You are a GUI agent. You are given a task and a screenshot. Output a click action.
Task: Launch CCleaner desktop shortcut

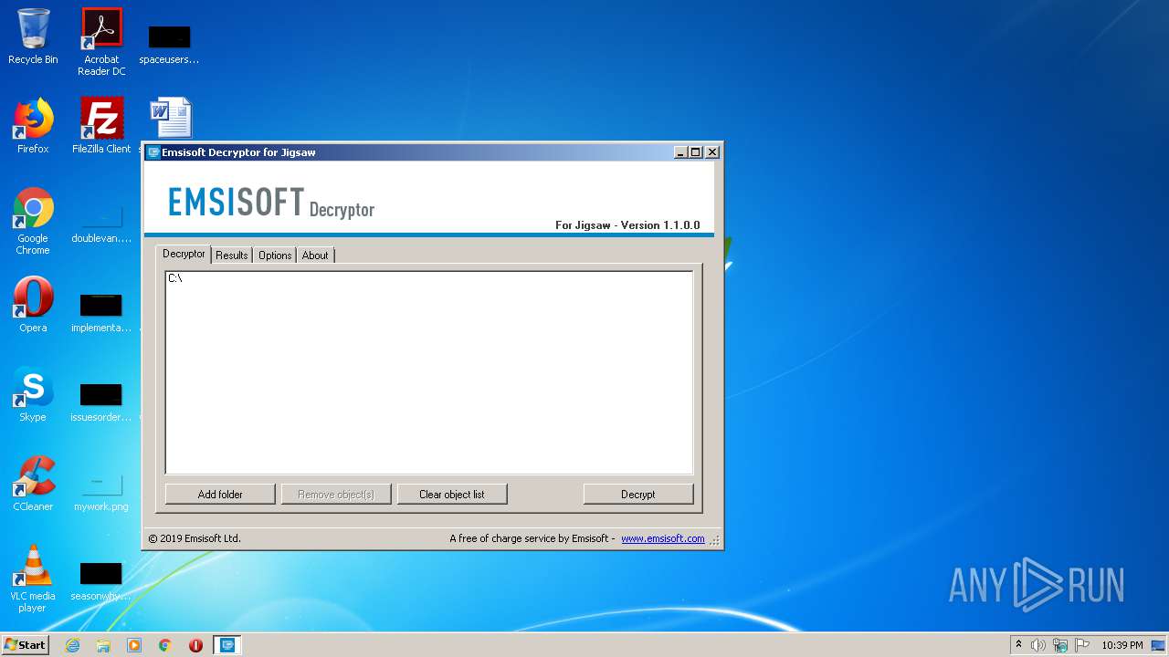(33, 484)
